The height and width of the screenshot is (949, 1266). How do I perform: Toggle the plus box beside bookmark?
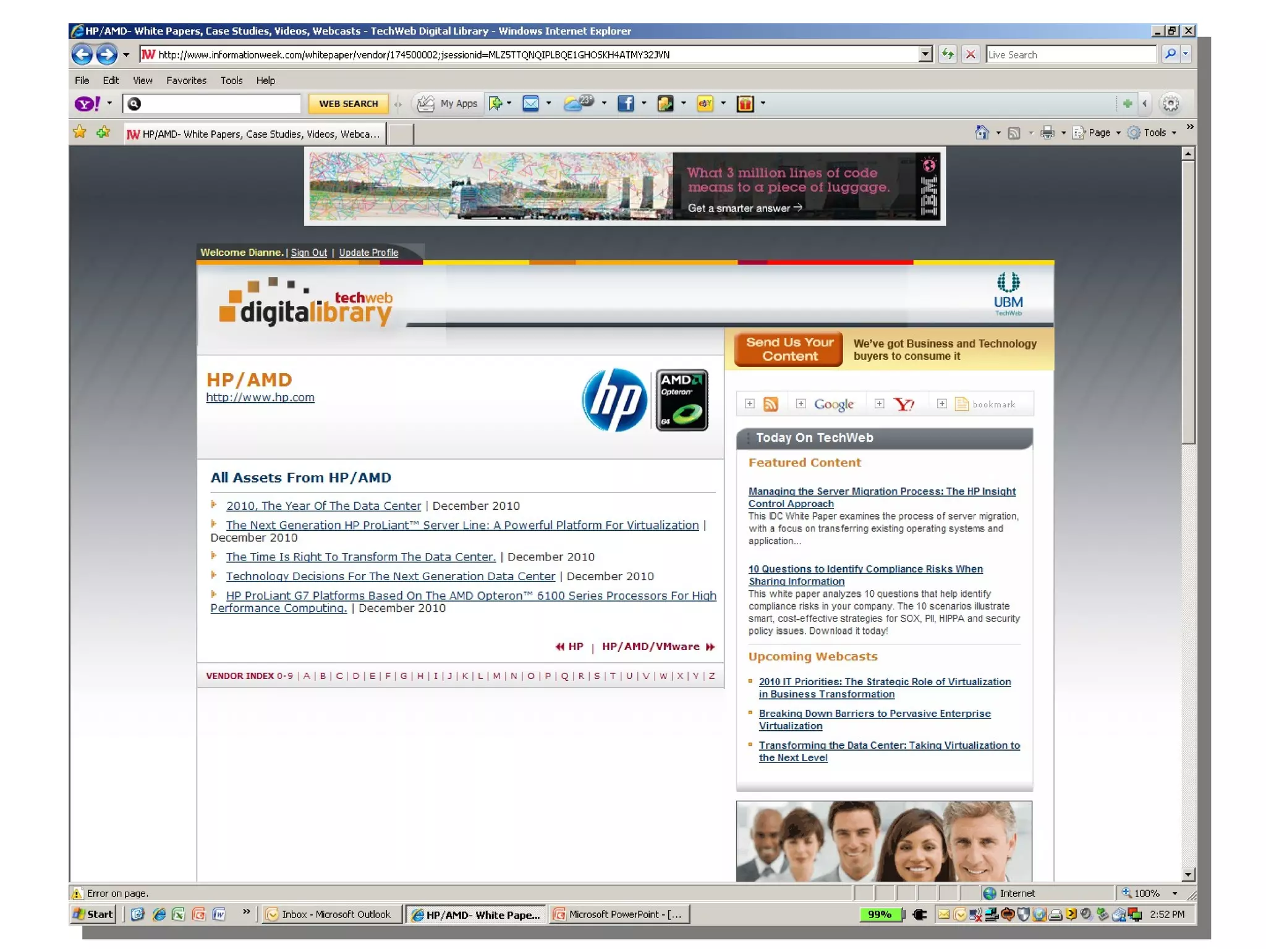point(941,403)
